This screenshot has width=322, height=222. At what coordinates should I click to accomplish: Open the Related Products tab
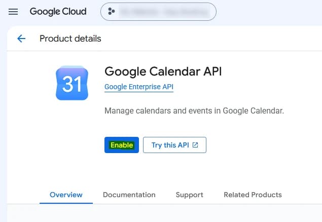point(253,195)
